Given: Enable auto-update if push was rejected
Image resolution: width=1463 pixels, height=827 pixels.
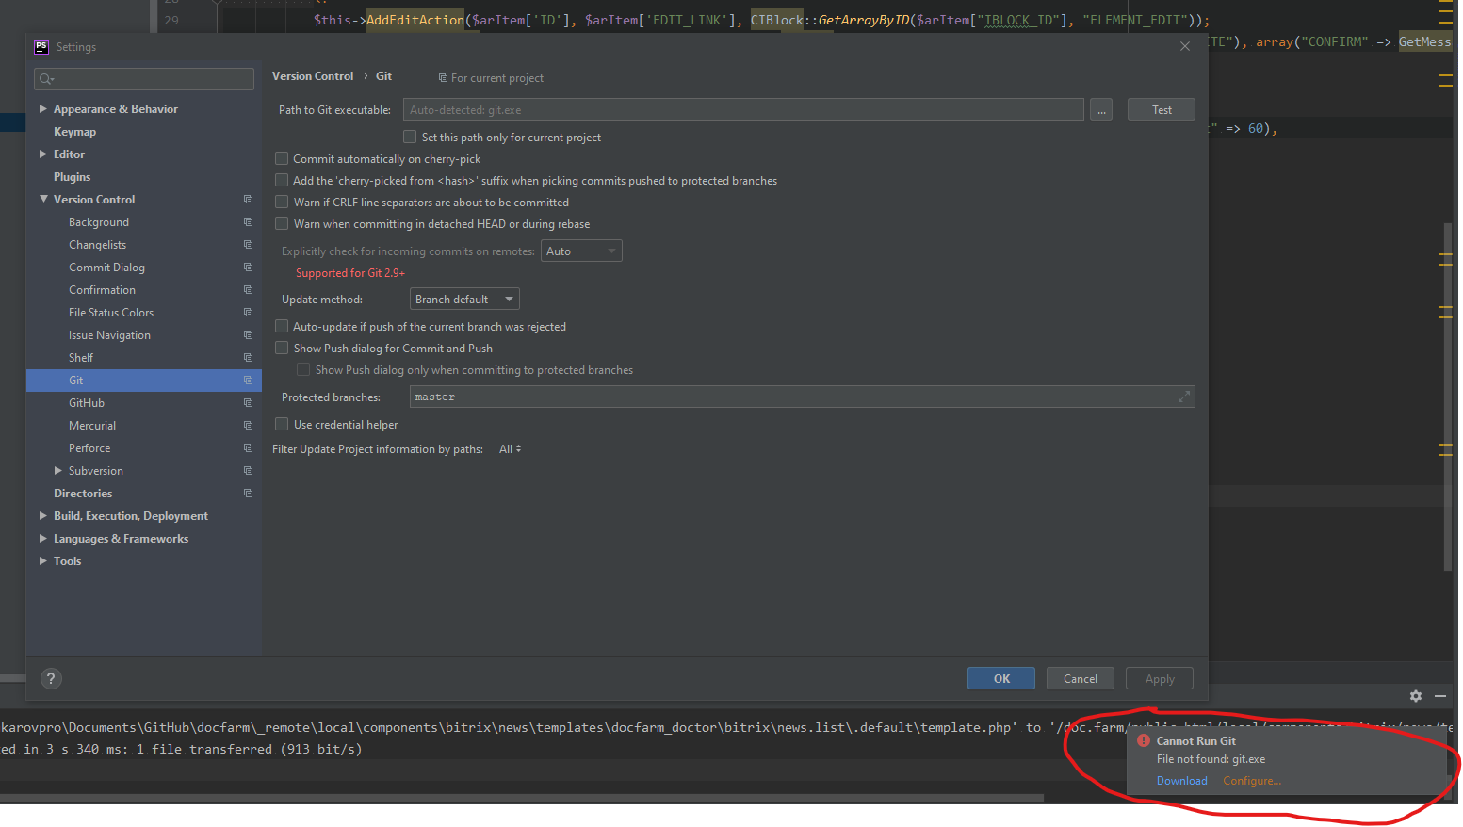Looking at the screenshot, I should coord(282,327).
